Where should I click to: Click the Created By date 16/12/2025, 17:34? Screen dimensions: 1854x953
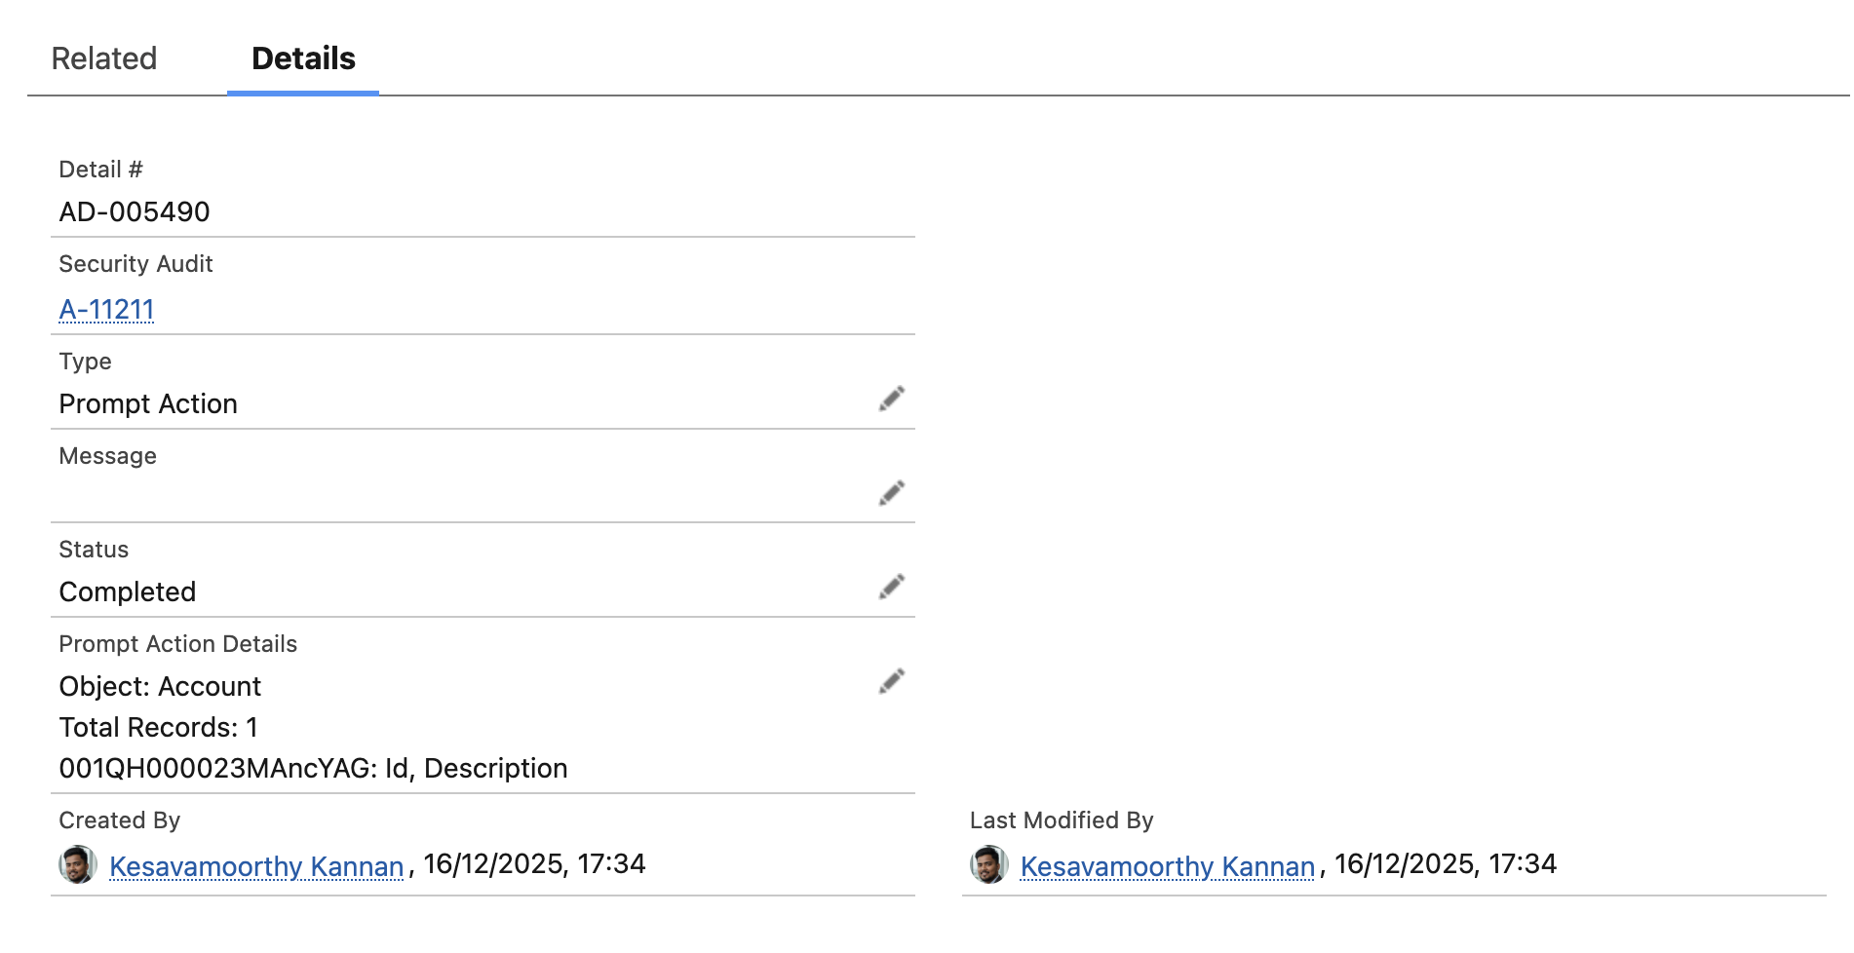point(534,864)
